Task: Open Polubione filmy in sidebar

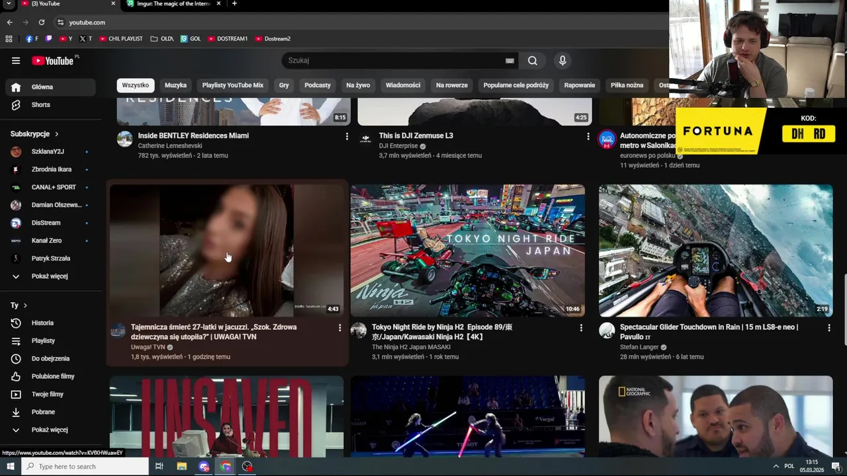Action: [50, 376]
